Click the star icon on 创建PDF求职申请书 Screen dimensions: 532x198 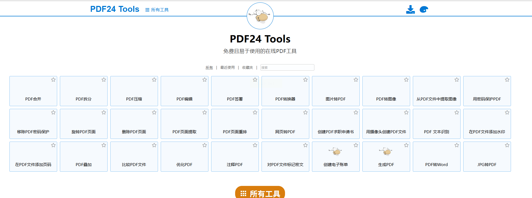tap(356, 113)
